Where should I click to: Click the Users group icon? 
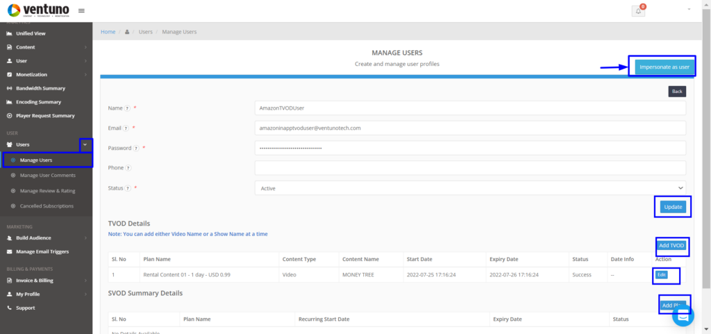10,144
